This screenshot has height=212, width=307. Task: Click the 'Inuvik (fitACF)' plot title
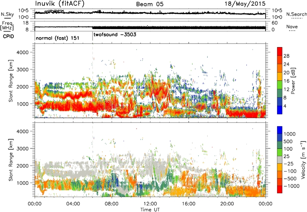pos(60,3)
